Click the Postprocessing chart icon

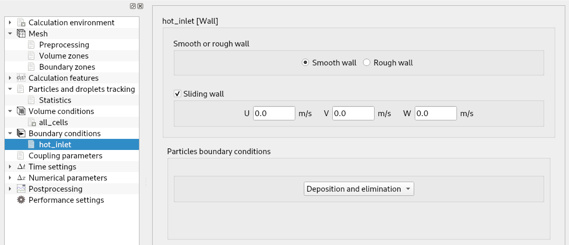pos(21,189)
